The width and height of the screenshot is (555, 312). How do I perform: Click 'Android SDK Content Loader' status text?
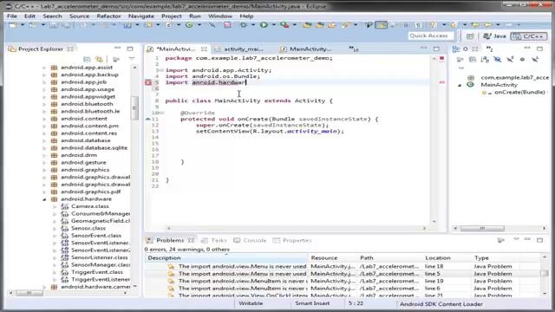pyautogui.click(x=441, y=304)
